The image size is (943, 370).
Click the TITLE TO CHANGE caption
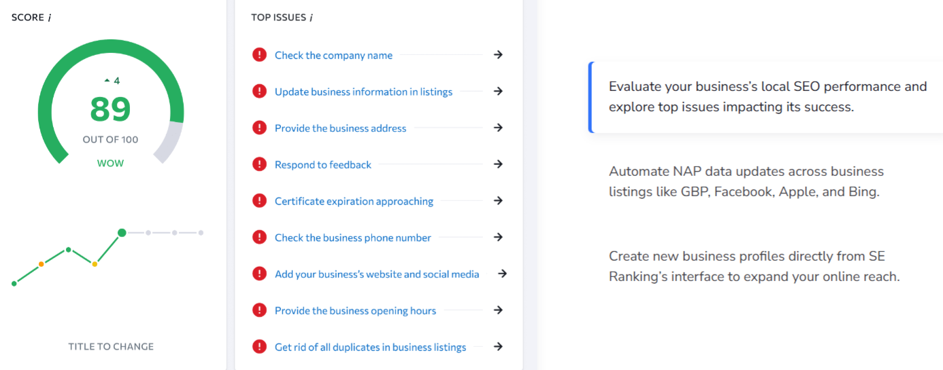point(111,346)
